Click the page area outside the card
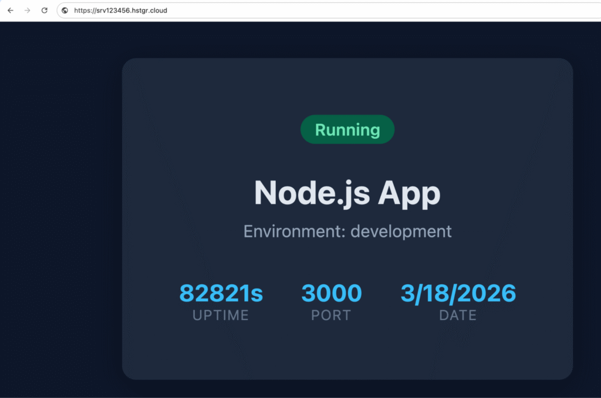601x398 pixels. (59, 234)
